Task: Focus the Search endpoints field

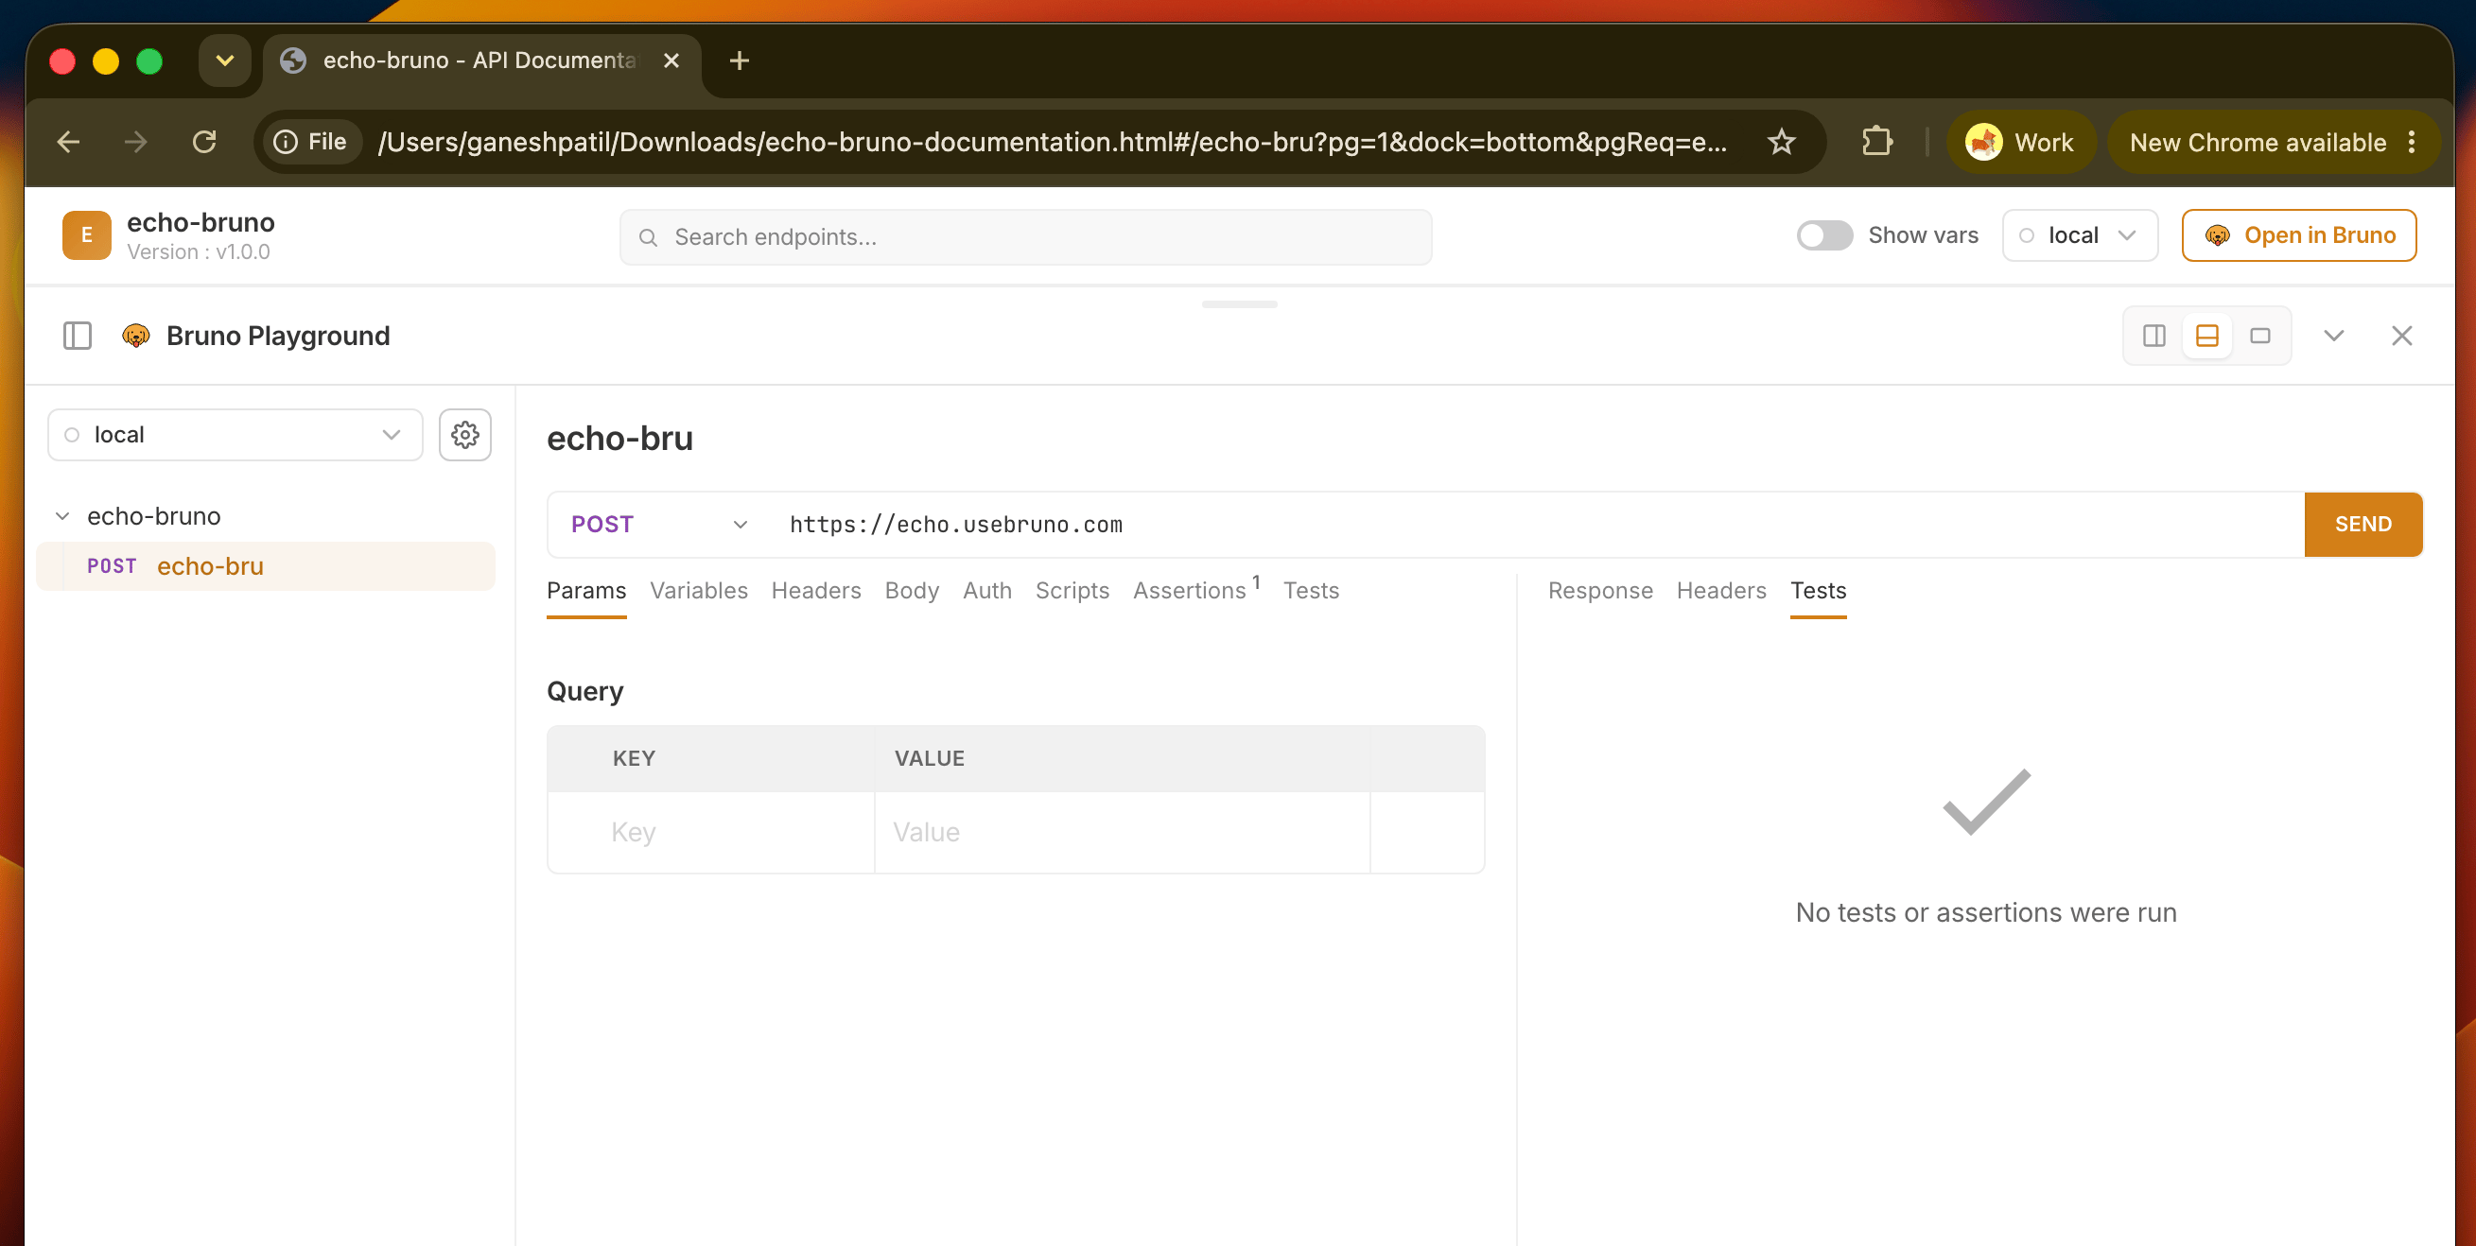Action: click(x=1025, y=237)
